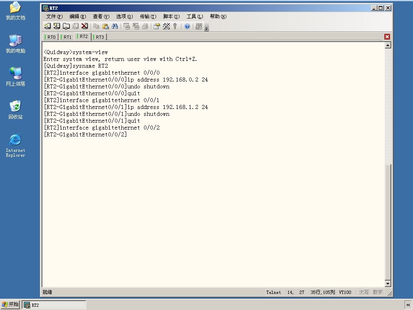
Task: Click 'VT100' in the status bar
Action: pos(345,292)
